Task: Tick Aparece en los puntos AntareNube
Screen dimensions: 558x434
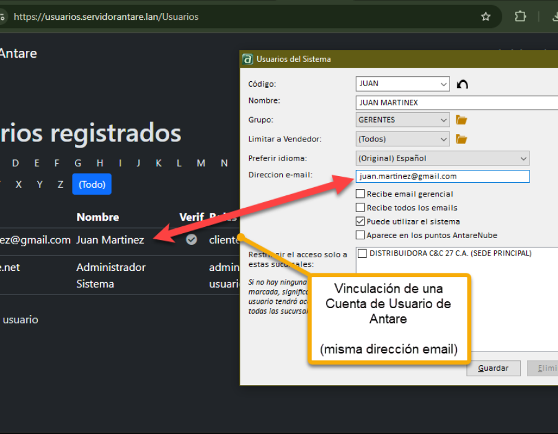Action: point(360,235)
